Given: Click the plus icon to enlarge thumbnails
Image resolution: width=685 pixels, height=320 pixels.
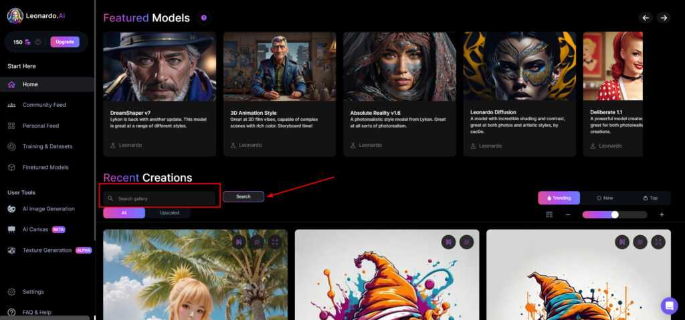Looking at the screenshot, I should tap(662, 214).
